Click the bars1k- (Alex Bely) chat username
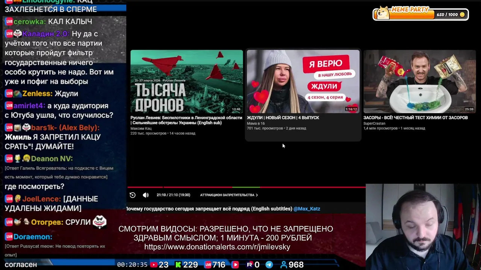Image resolution: width=481 pixels, height=270 pixels. tap(65, 128)
